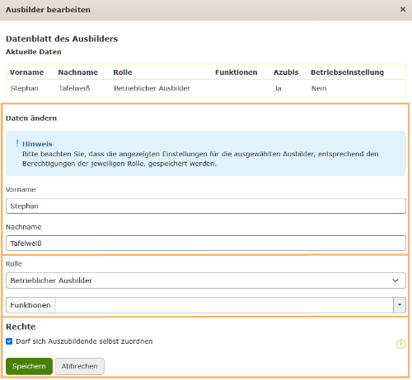Screen dimensions: 412x380
Task: Select the Funktionen column header
Action: click(236, 72)
